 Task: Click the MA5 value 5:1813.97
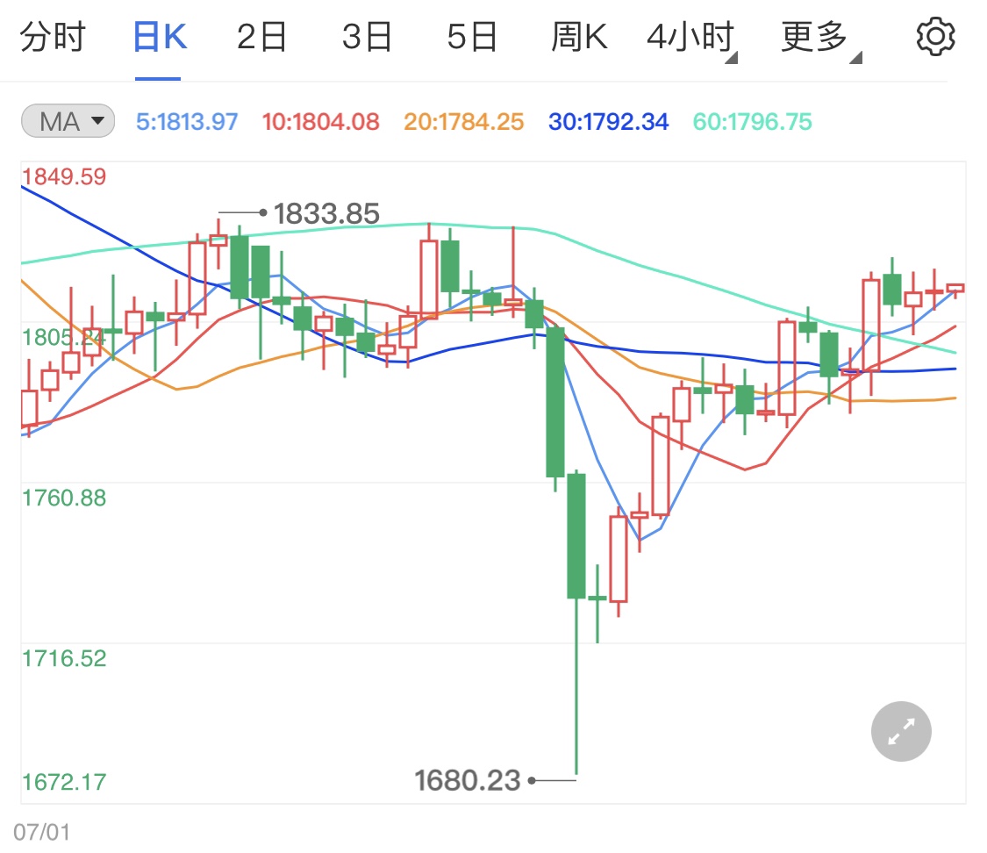point(187,121)
